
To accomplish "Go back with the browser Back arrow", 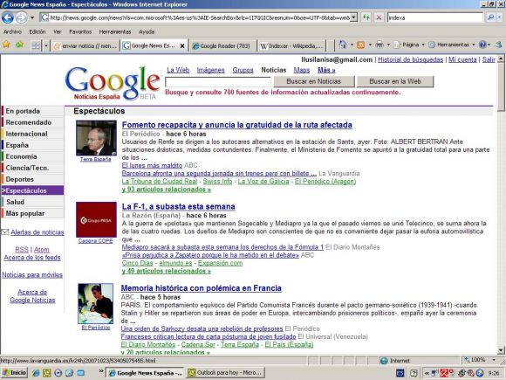I will (8, 17).
